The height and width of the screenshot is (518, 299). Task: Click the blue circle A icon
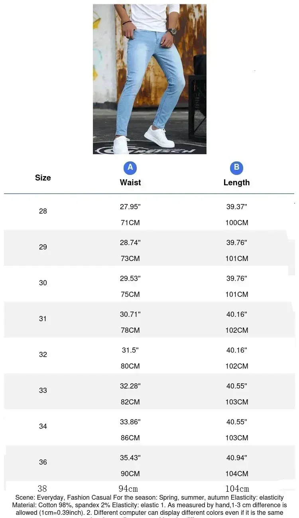coord(130,168)
